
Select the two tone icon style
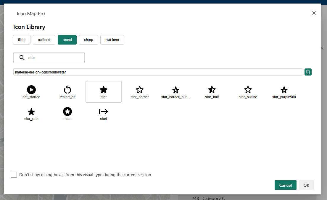pyautogui.click(x=112, y=40)
